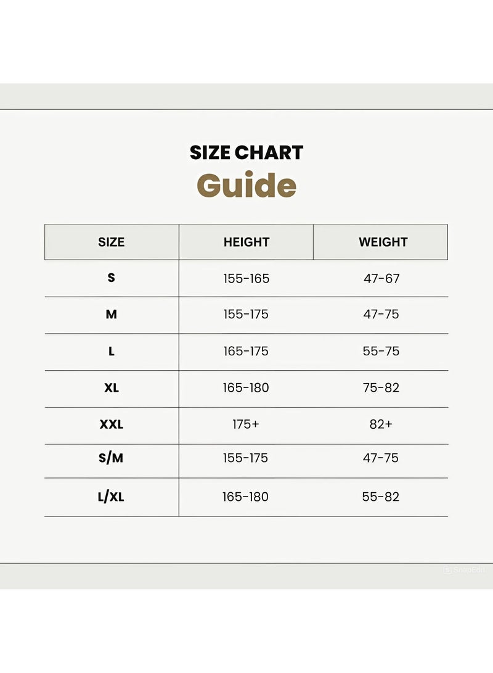Click the S size row label
Image resolution: width=493 pixels, height=673 pixels.
click(112, 278)
